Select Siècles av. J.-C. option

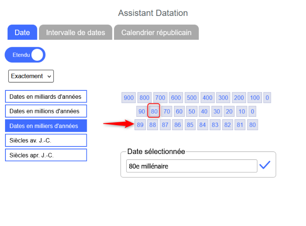[46, 141]
